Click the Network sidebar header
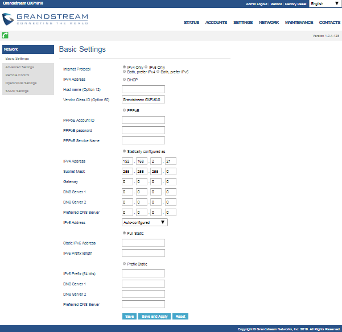 [28, 49]
